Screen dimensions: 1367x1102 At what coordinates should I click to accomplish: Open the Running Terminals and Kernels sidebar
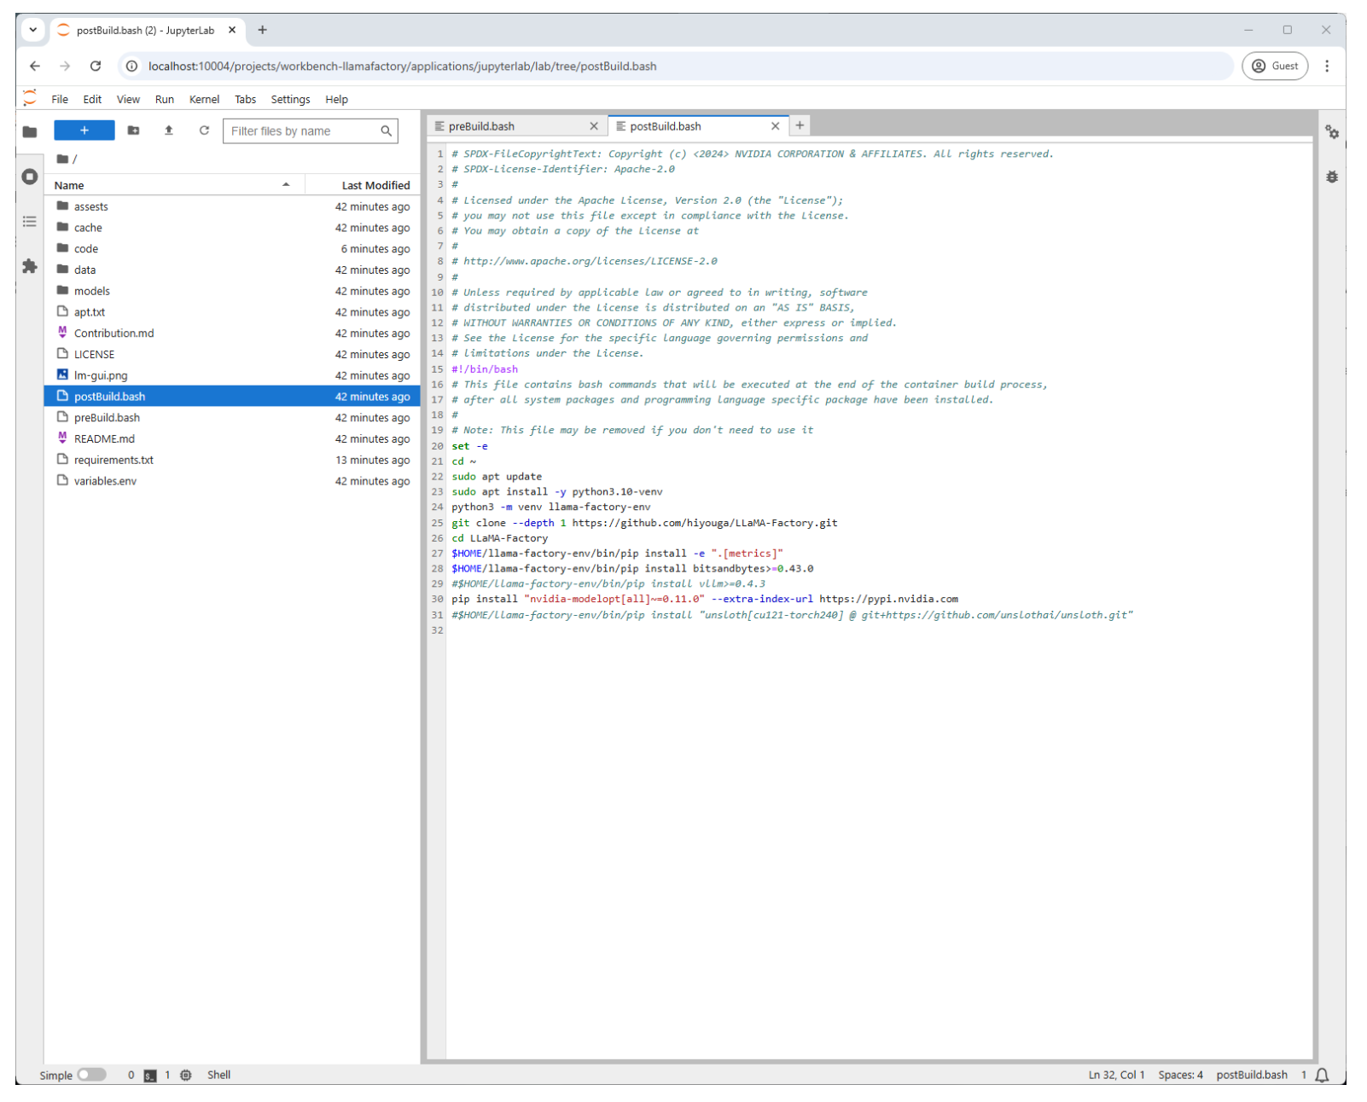(x=30, y=177)
